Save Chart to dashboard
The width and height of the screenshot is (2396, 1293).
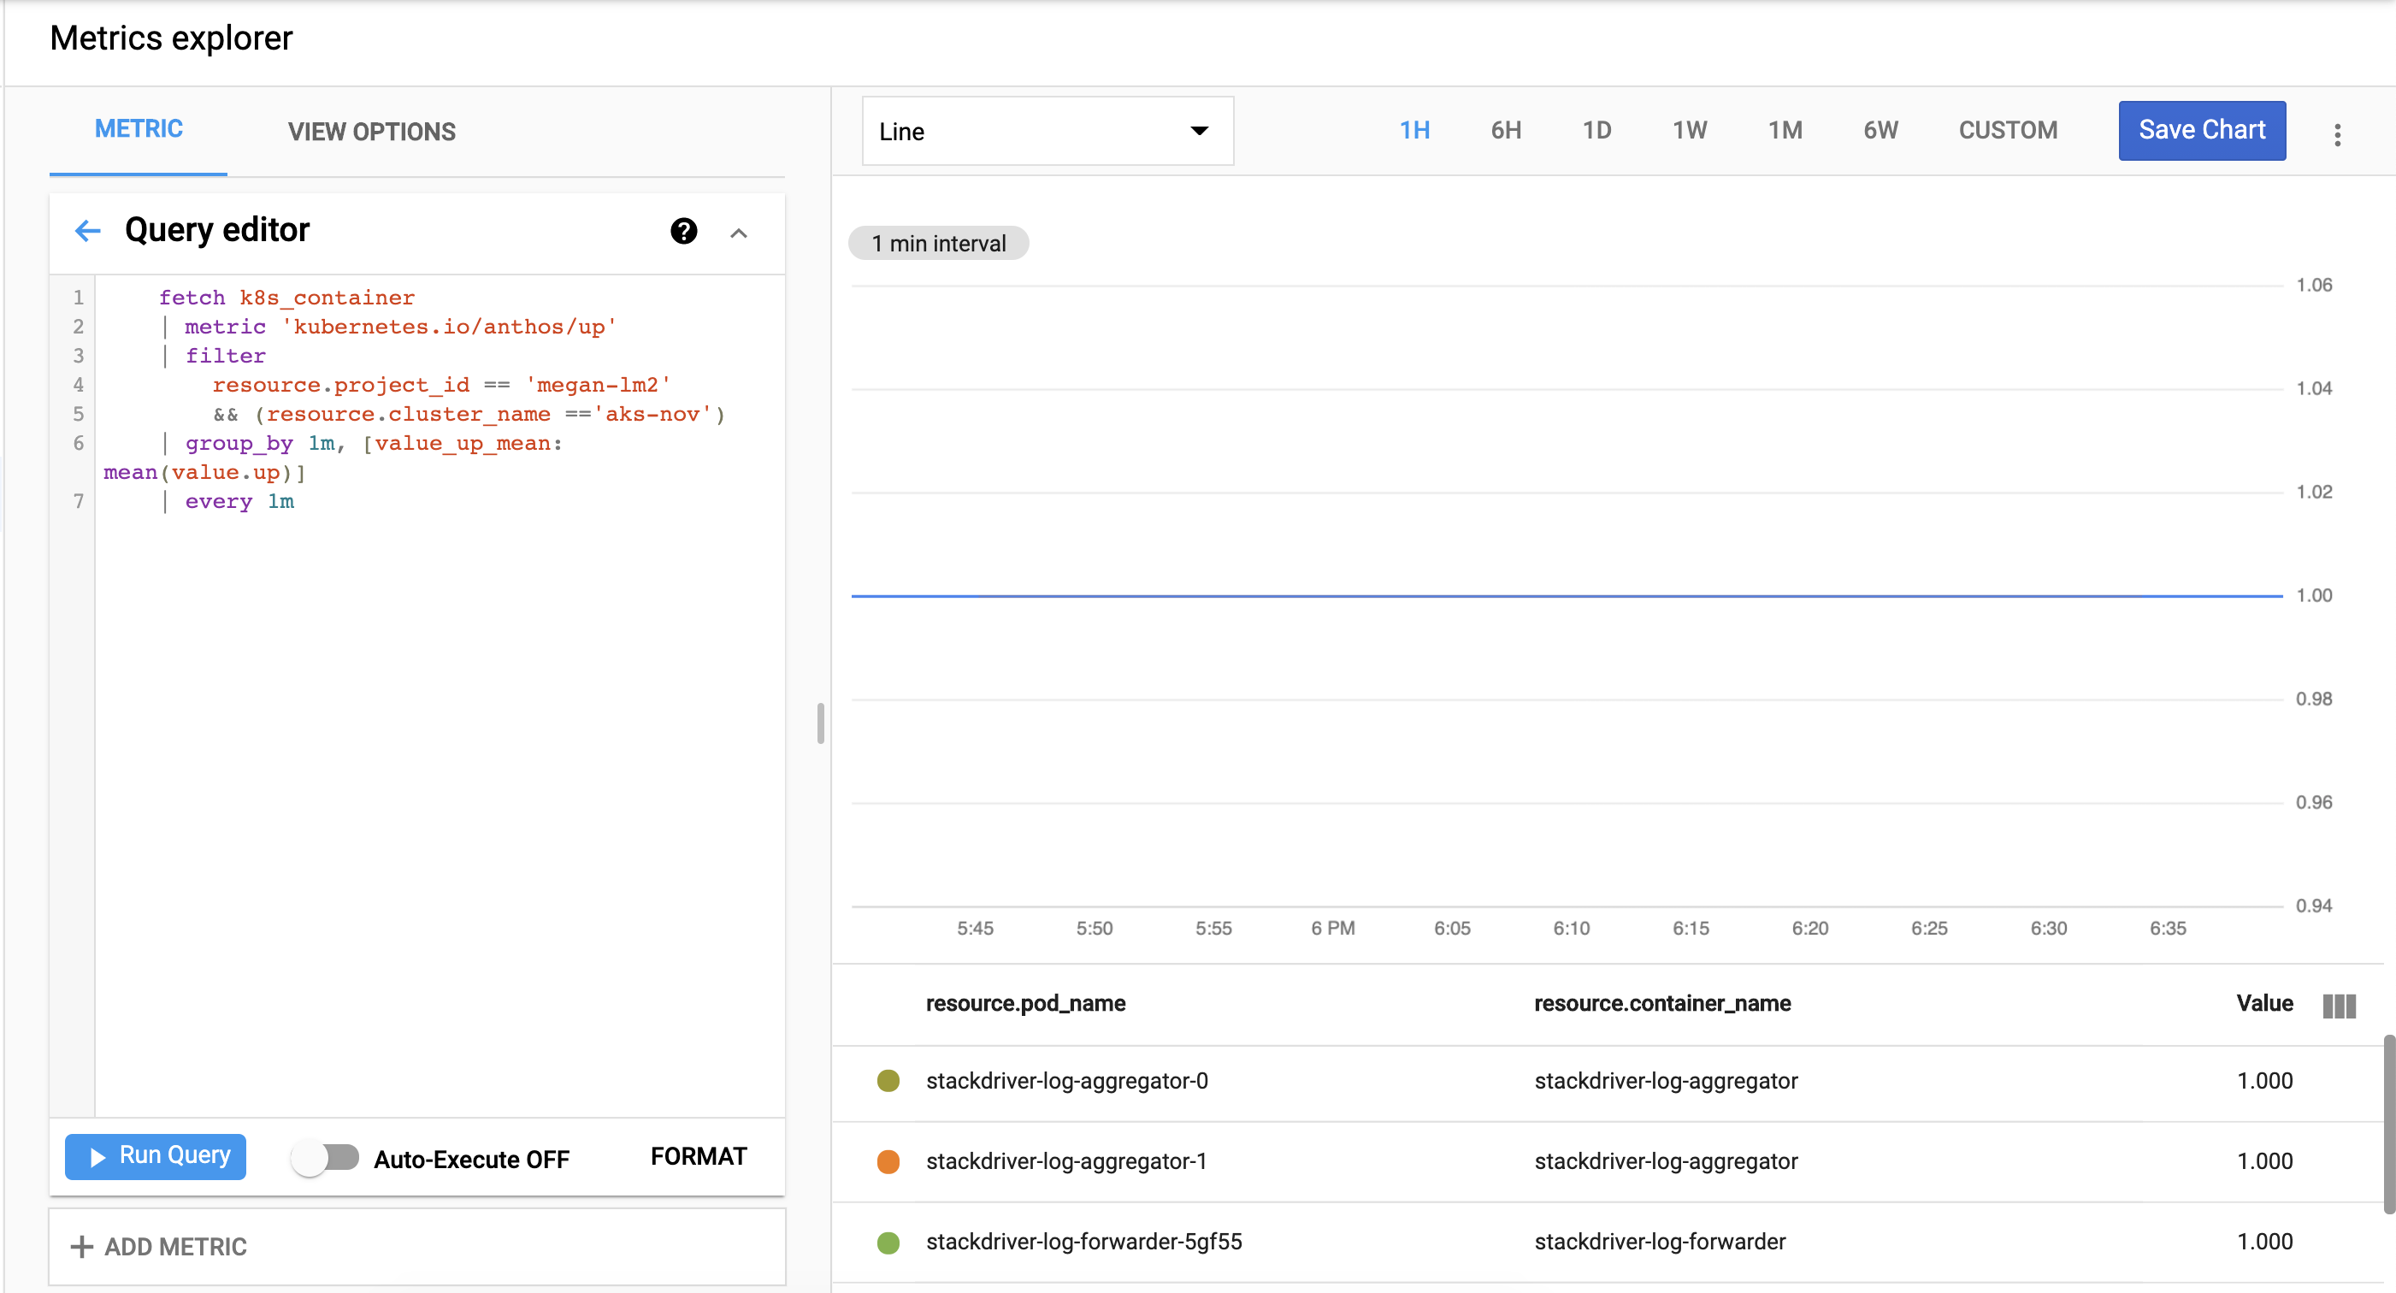coord(2202,129)
